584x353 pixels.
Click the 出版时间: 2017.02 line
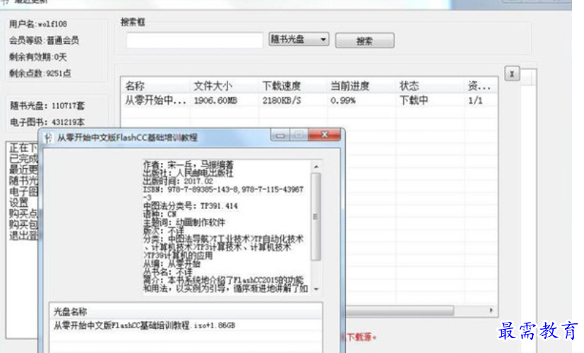tap(179, 181)
